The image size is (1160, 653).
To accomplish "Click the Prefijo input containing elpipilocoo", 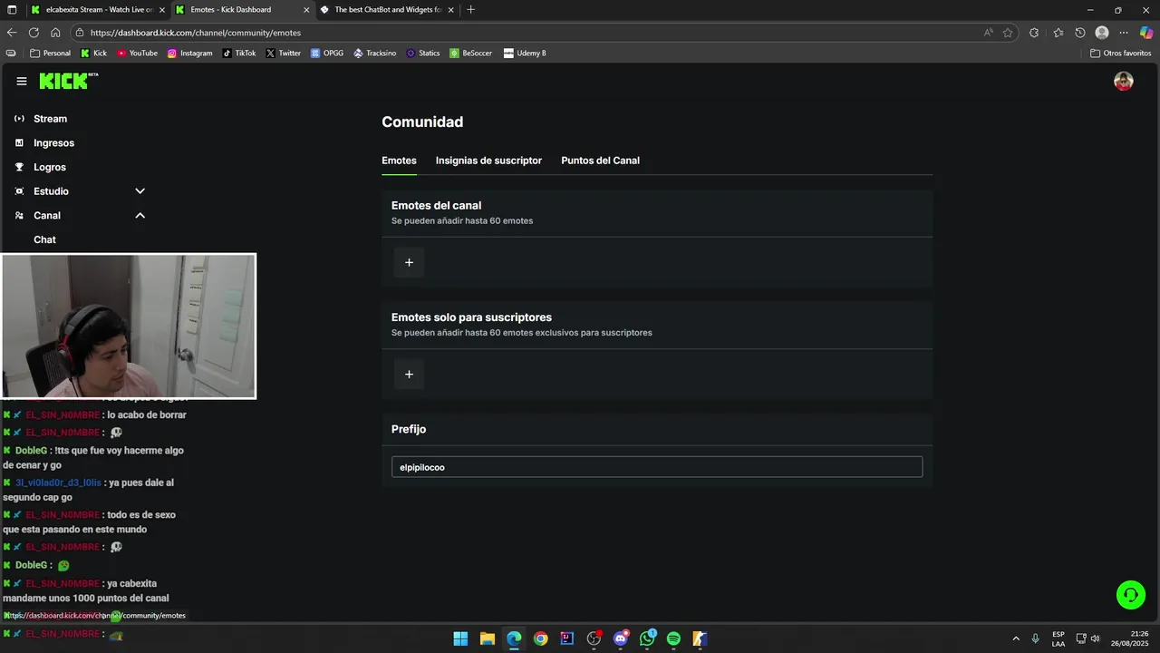I will click(x=657, y=467).
